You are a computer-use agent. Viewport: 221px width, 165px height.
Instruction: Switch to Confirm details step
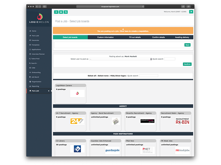158,37
